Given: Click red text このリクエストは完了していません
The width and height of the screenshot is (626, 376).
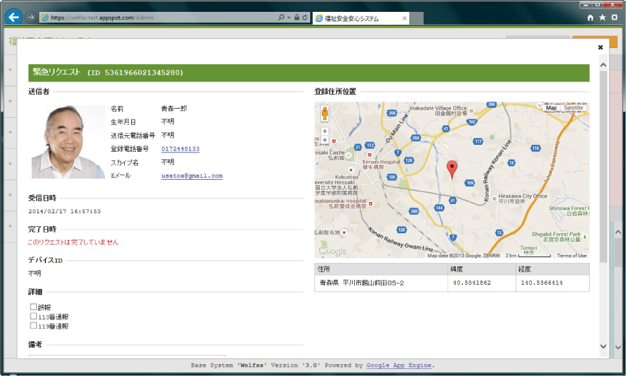Looking at the screenshot, I should pyautogui.click(x=73, y=242).
